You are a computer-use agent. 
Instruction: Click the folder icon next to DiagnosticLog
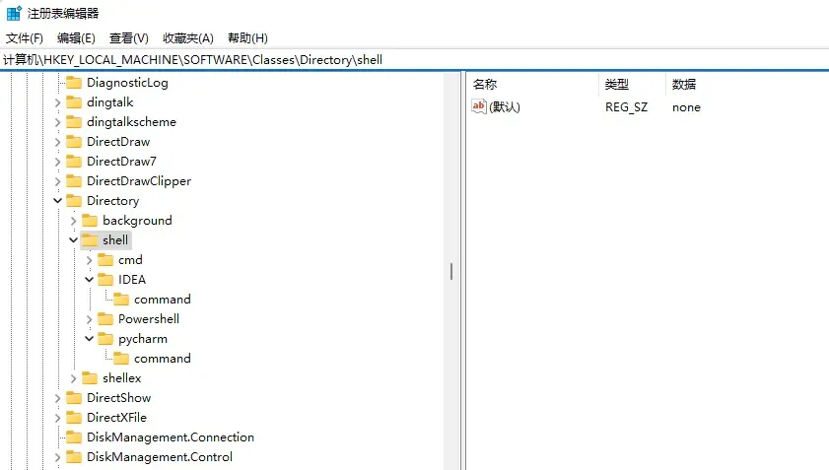point(74,83)
